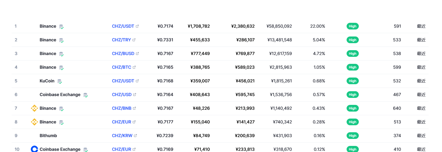
Task: Open the CHZ/BUSD trading pair link
Action: pos(123,54)
